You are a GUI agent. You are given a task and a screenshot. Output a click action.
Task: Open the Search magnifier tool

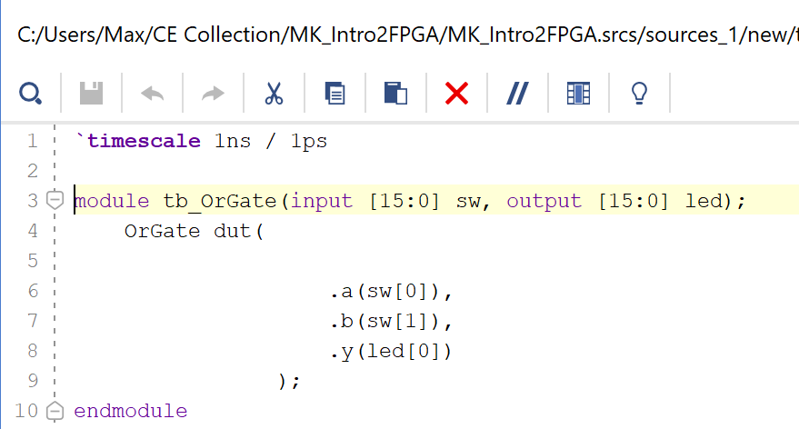(x=30, y=93)
